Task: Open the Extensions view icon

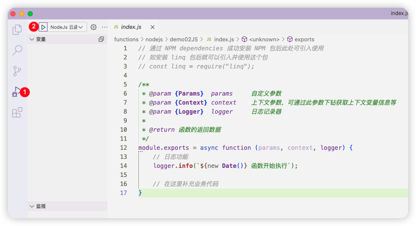Action: pos(17,112)
